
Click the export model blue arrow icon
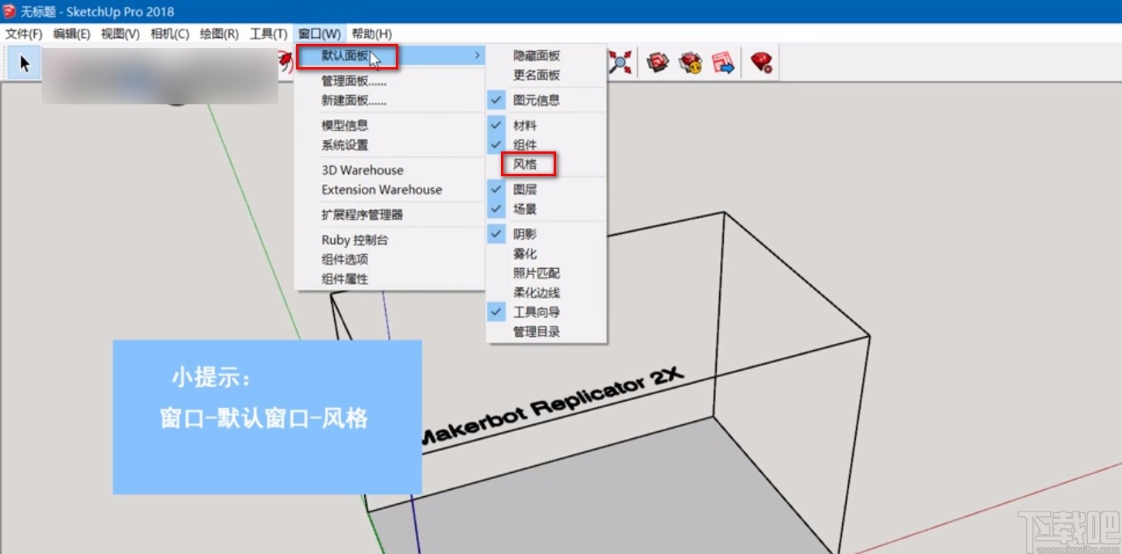click(724, 62)
